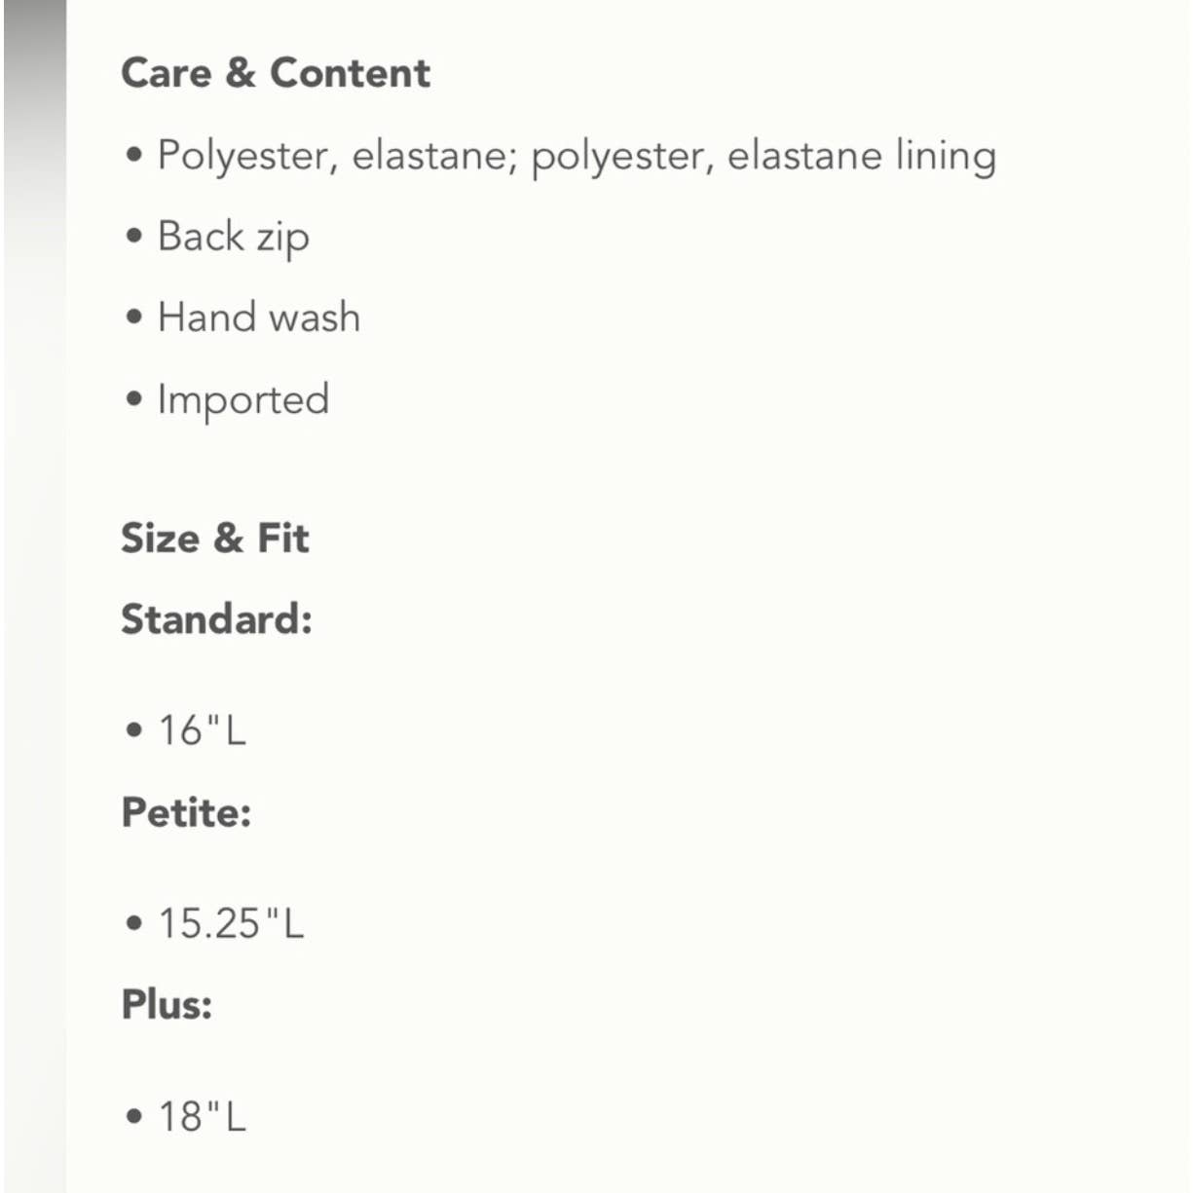Select the 18"L plus length text
1193x1193 pixels.
(x=203, y=1116)
